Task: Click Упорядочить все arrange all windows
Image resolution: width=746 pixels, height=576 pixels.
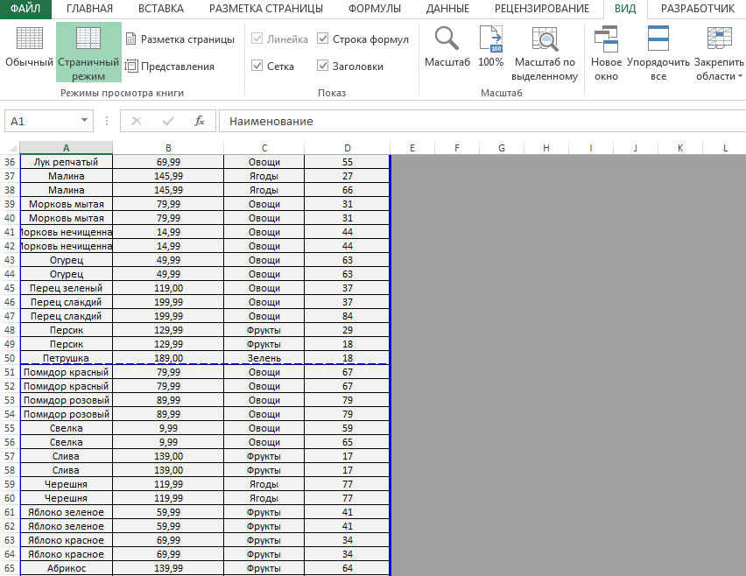Action: [658, 53]
